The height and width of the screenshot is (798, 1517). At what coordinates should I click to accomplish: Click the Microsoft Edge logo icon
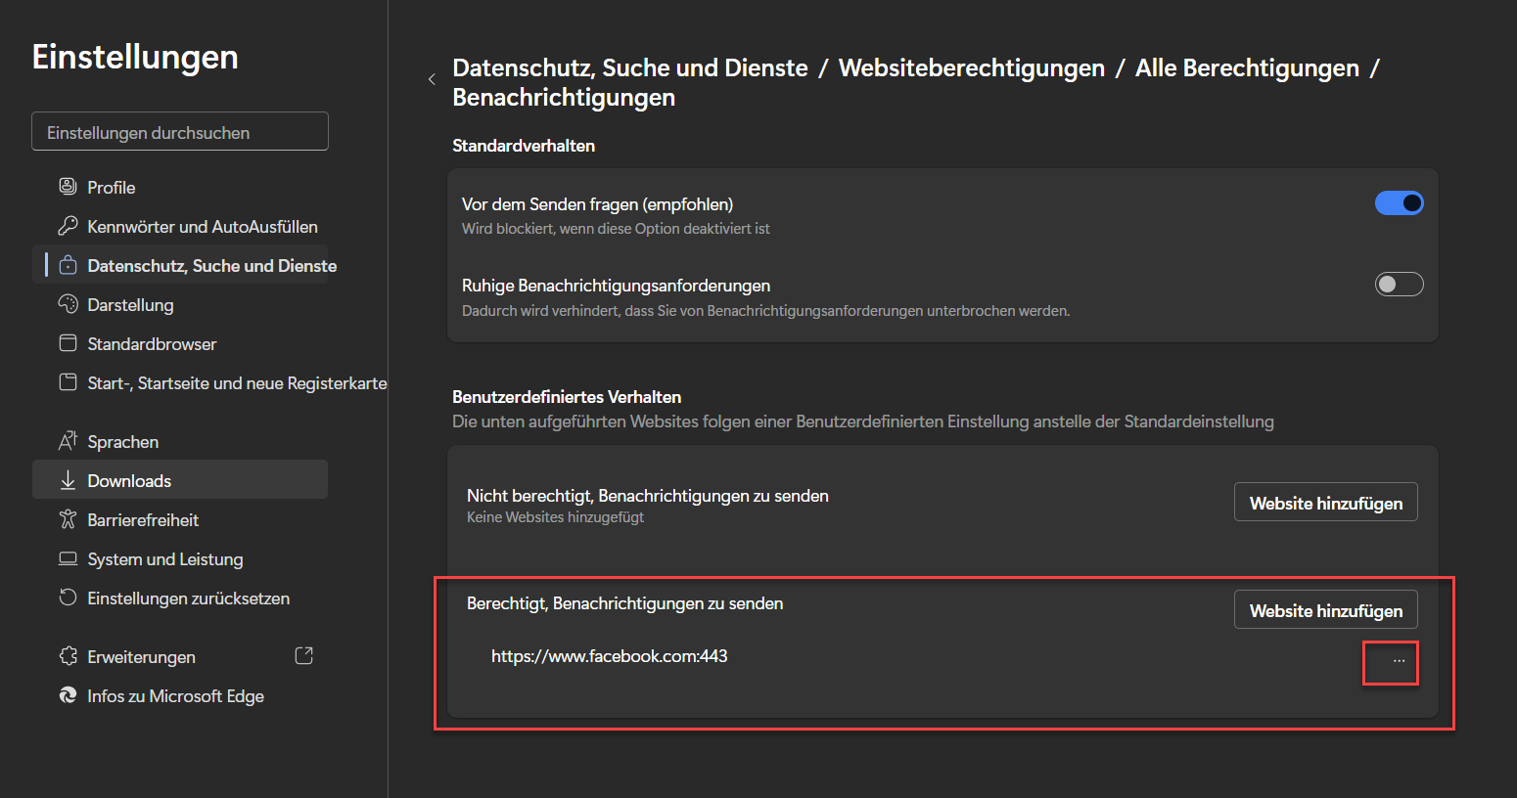tap(68, 695)
